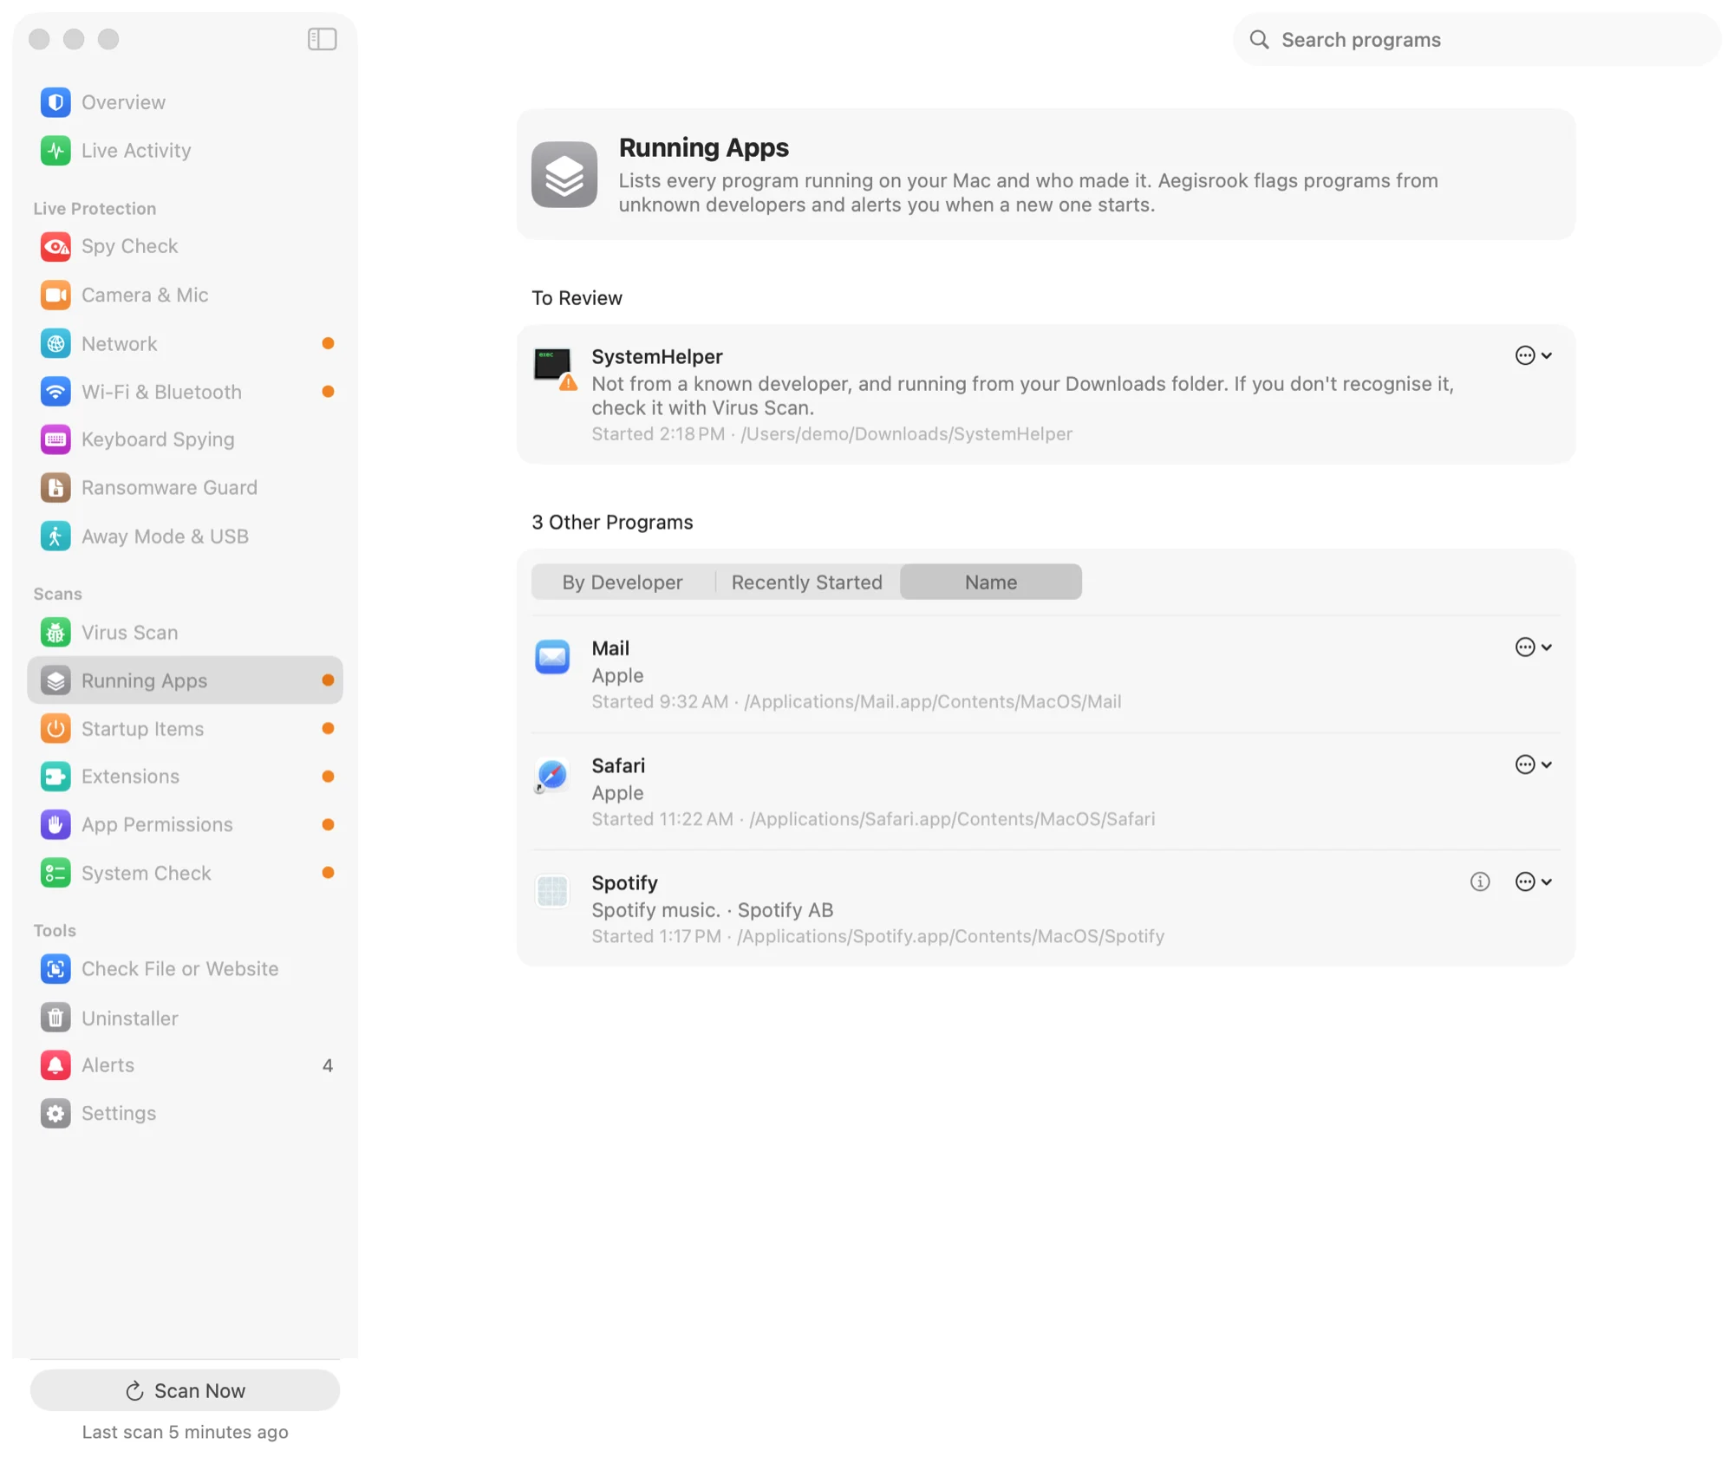1734x1470 pixels.
Task: Open the System Check checklist icon
Action: pyautogui.click(x=55, y=874)
